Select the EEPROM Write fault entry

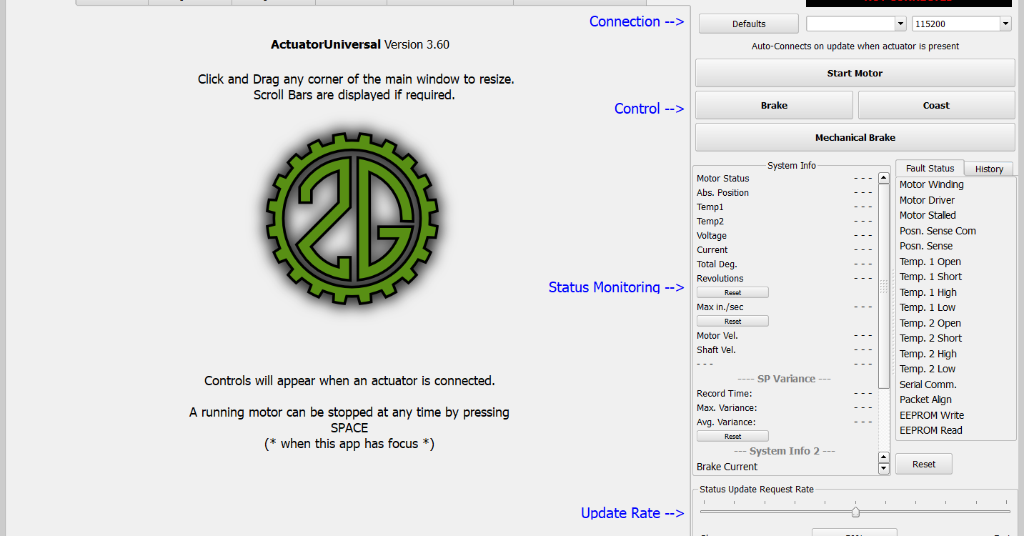(x=931, y=415)
